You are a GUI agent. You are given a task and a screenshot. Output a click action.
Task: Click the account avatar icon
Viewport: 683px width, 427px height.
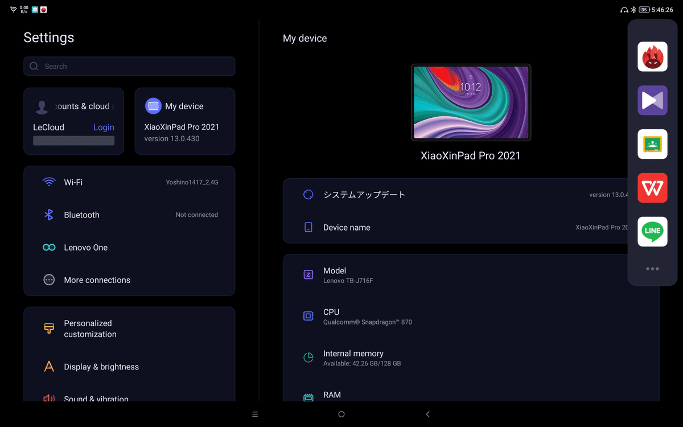coord(41,106)
